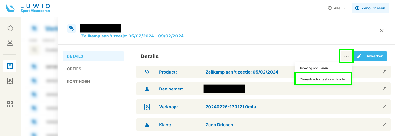This screenshot has height=136, width=395.
Task: Select the highlighted receipt icon in sidebar
Action: 10,66
